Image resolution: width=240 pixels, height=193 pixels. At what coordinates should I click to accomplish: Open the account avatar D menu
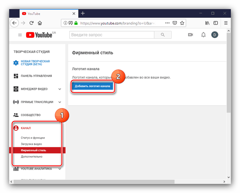[215, 35]
